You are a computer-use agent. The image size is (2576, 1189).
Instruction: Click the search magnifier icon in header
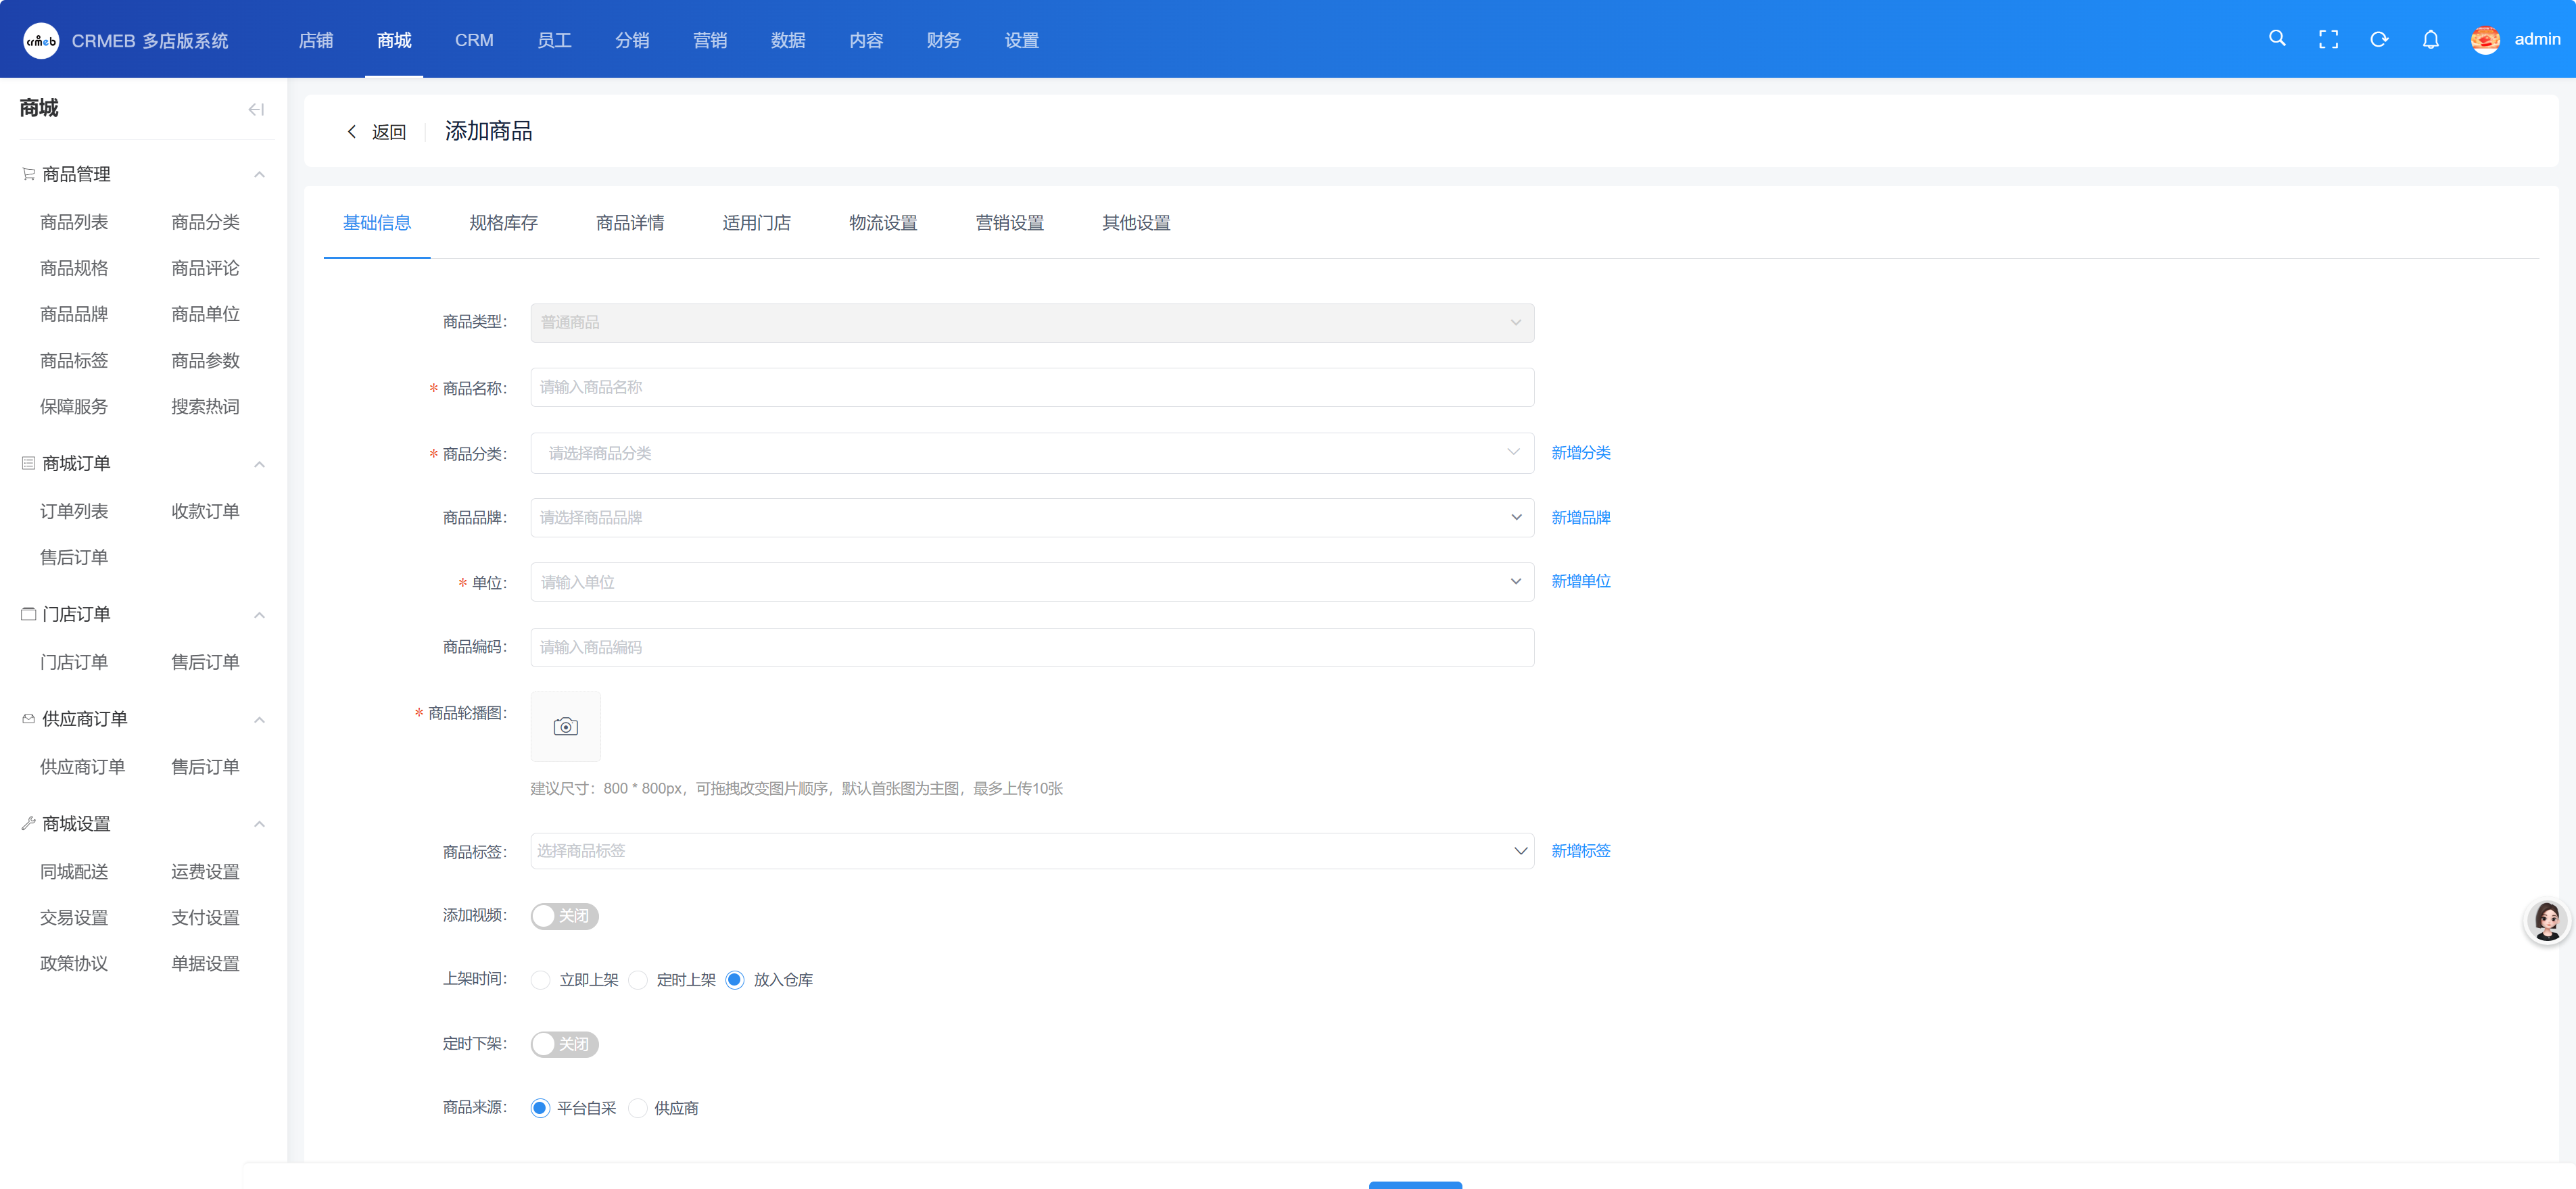pyautogui.click(x=2277, y=39)
